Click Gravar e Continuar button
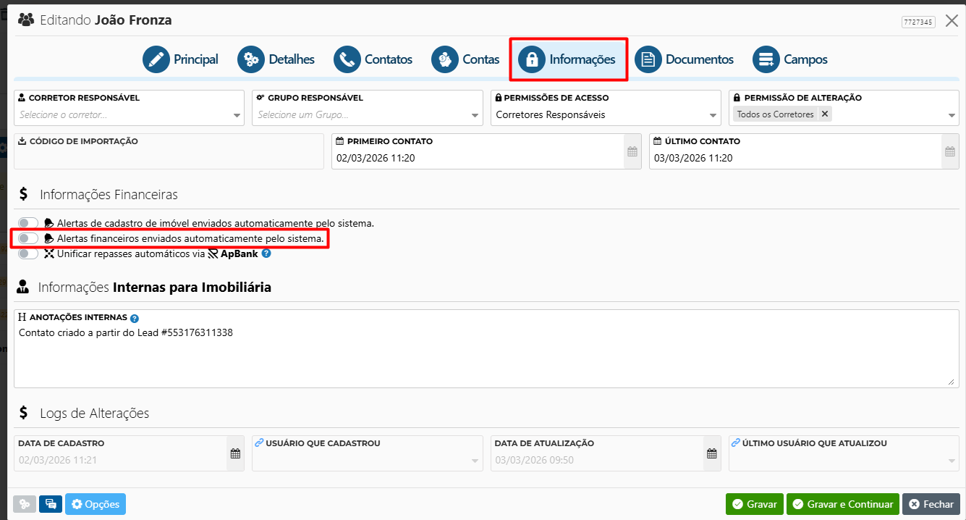 click(843, 504)
